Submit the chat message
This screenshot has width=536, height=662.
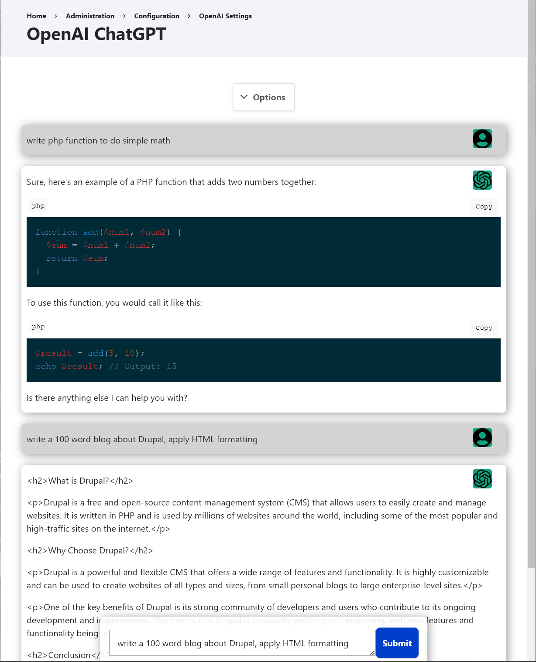(397, 643)
